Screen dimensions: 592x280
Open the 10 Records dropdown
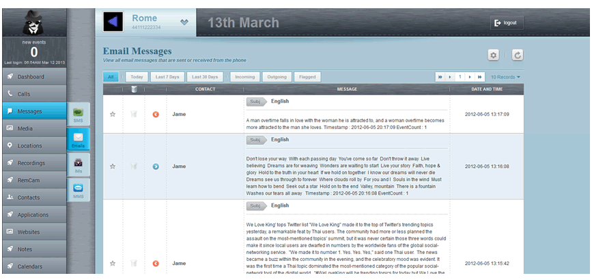pyautogui.click(x=506, y=77)
